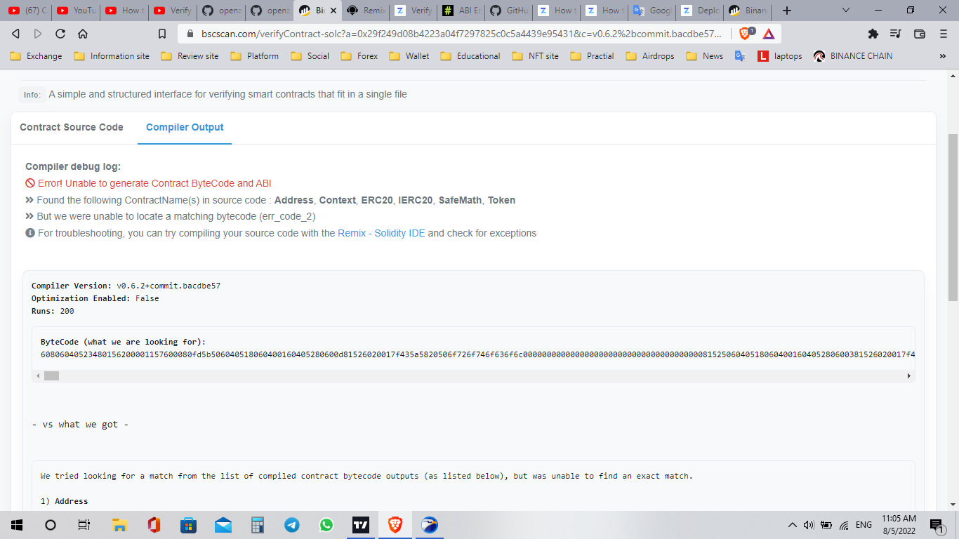Image resolution: width=959 pixels, height=539 pixels.
Task: Launch Telegram from the taskbar
Action: point(291,525)
